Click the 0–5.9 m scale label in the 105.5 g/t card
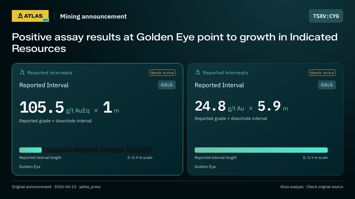This screenshot has height=199, width=355. click(140, 158)
